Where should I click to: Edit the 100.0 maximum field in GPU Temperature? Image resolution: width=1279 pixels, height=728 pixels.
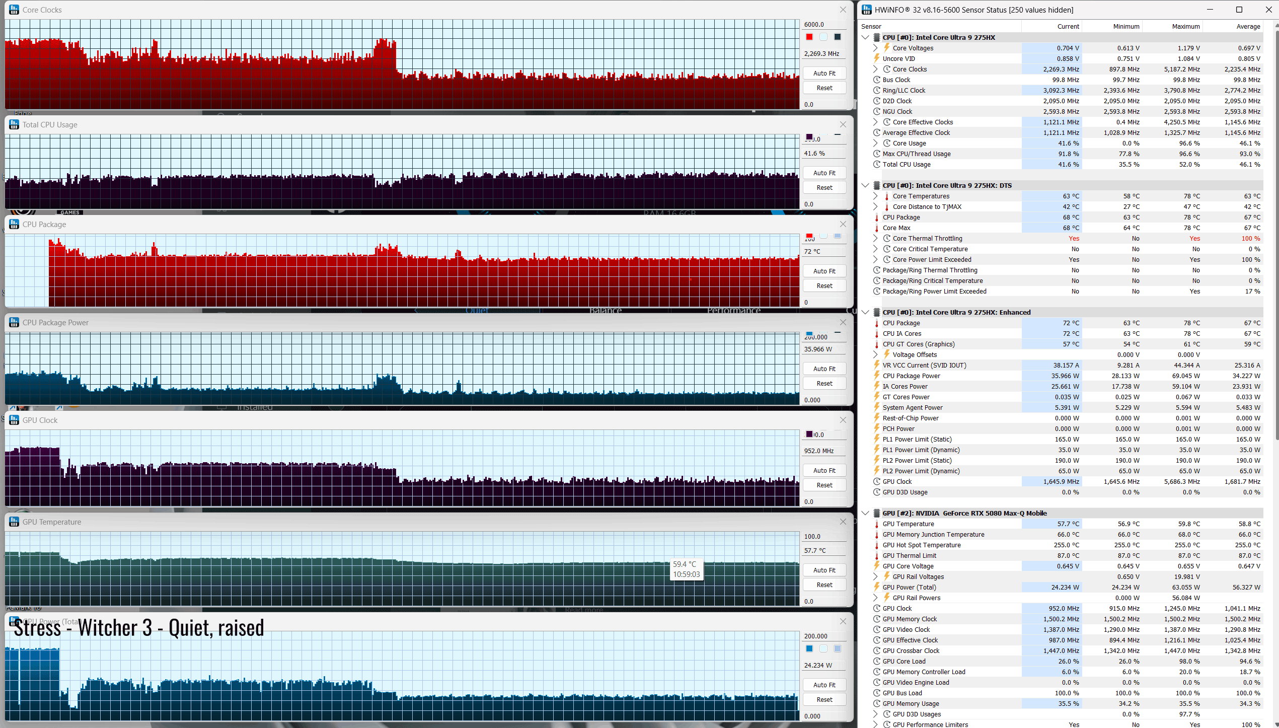coord(824,536)
